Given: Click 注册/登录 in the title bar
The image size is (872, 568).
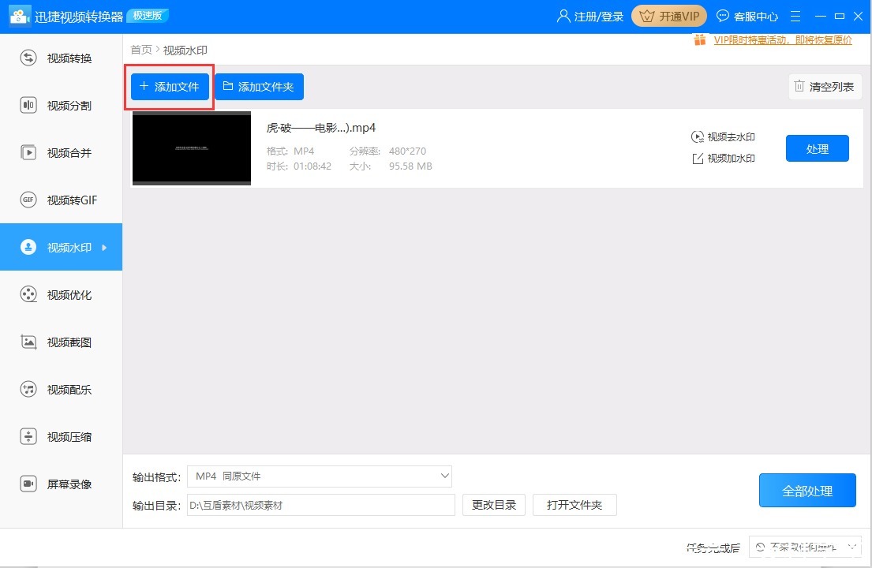Looking at the screenshot, I should (598, 17).
